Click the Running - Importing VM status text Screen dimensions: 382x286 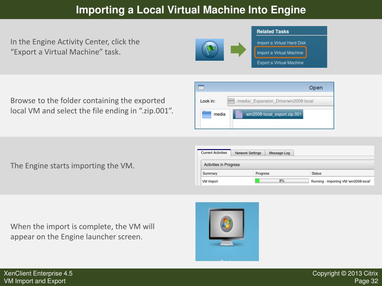click(x=341, y=181)
